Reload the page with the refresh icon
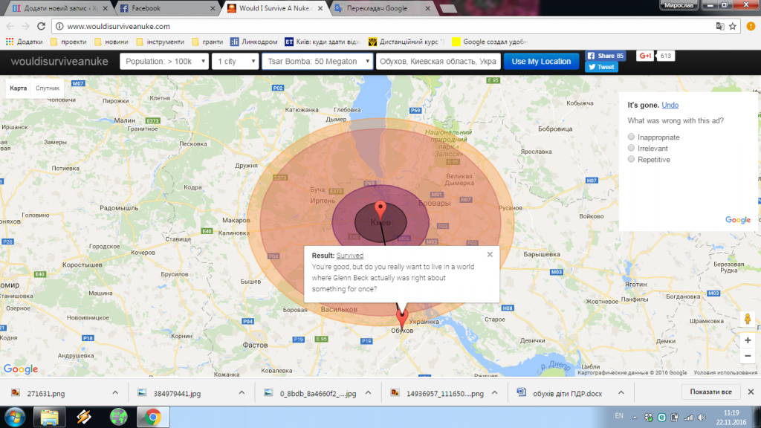Screen dimensions: 761x428 42,26
